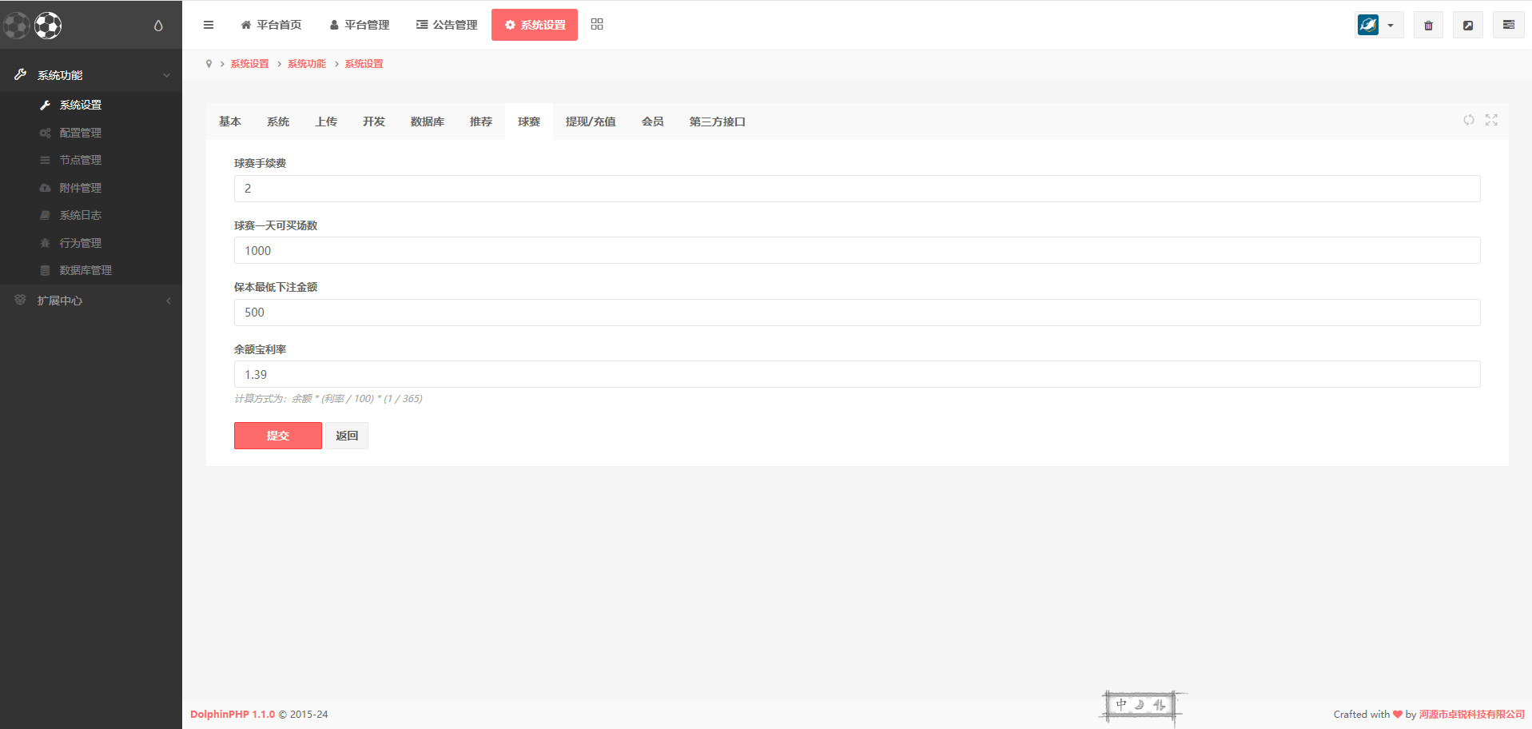This screenshot has height=729, width=1532.
Task: Open the external link icon in top bar
Action: (1468, 26)
